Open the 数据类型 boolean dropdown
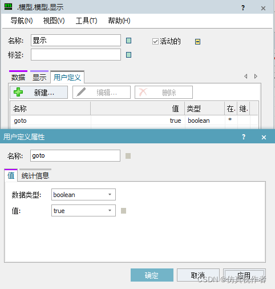The height and width of the screenshot is (289, 275). [x=83, y=195]
